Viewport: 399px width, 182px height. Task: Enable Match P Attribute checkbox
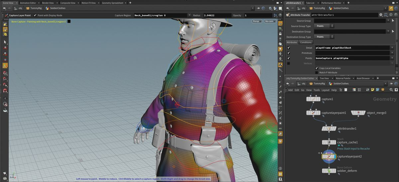(316, 72)
